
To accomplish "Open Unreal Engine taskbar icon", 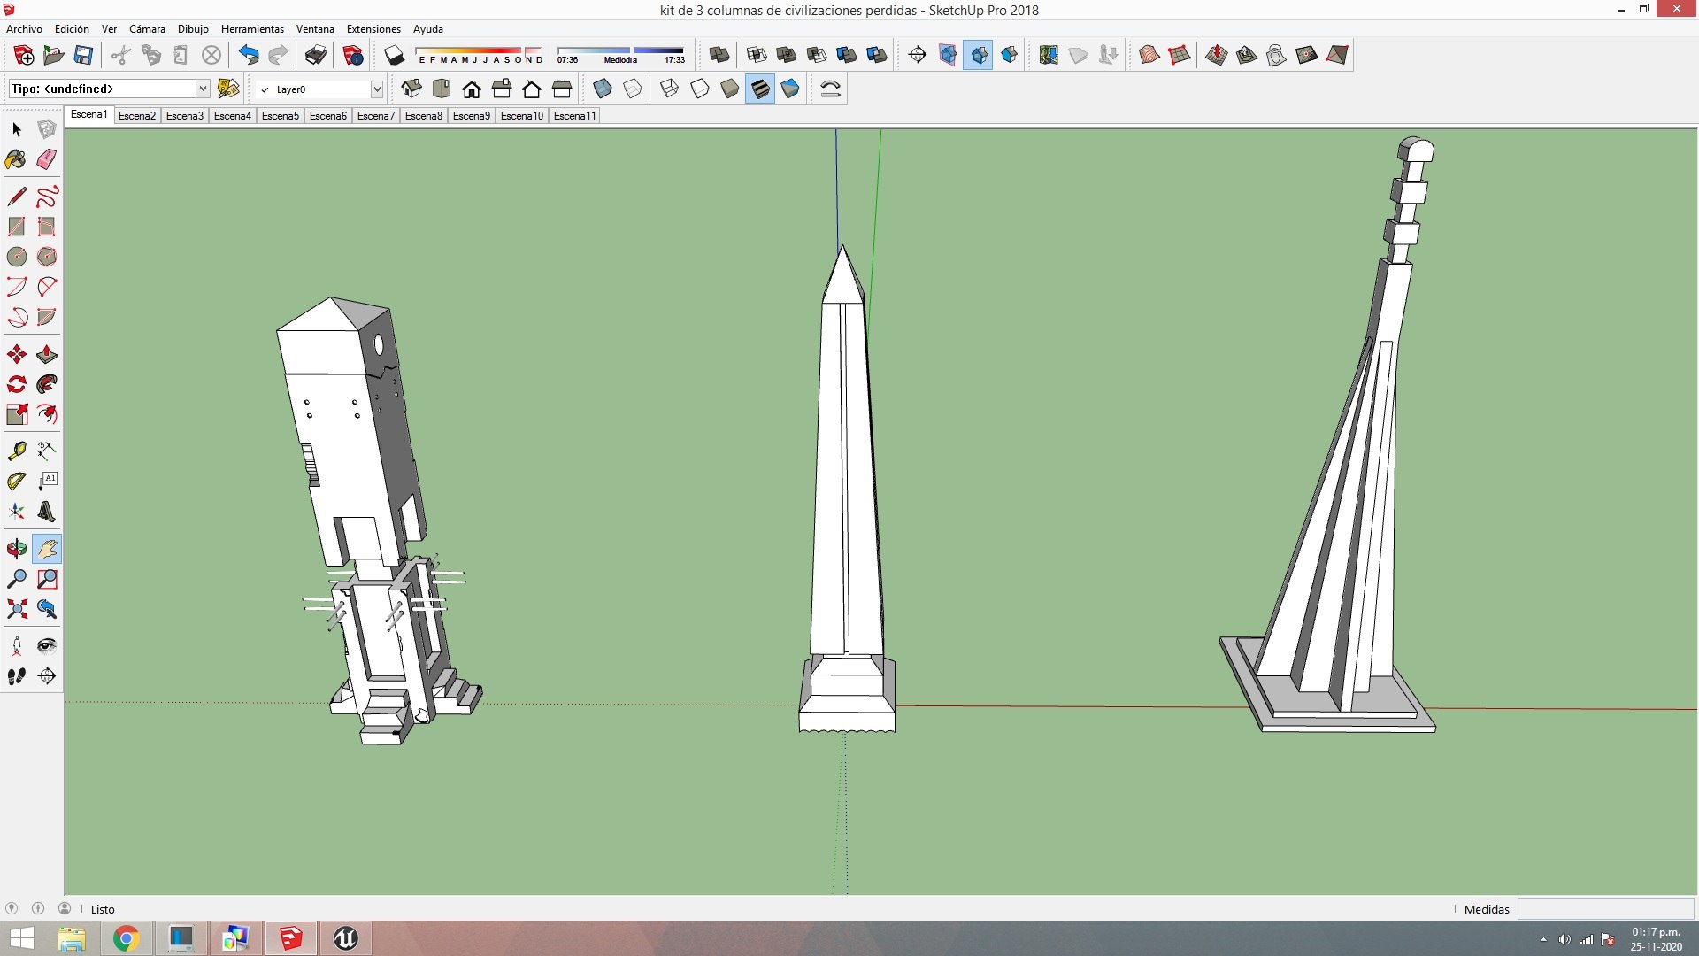I will [x=345, y=938].
